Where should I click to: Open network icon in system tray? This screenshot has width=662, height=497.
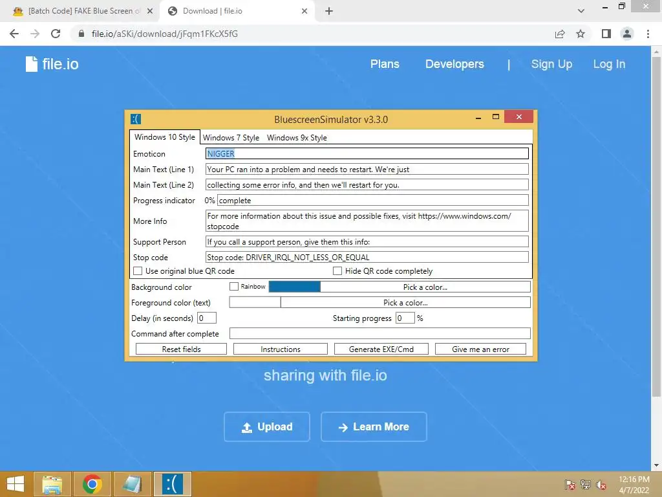click(586, 484)
